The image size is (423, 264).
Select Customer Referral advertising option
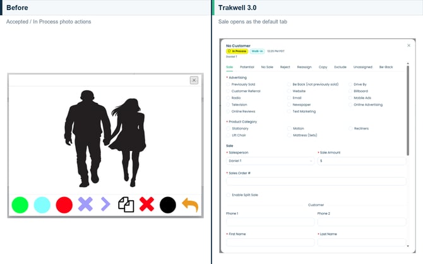coord(229,91)
